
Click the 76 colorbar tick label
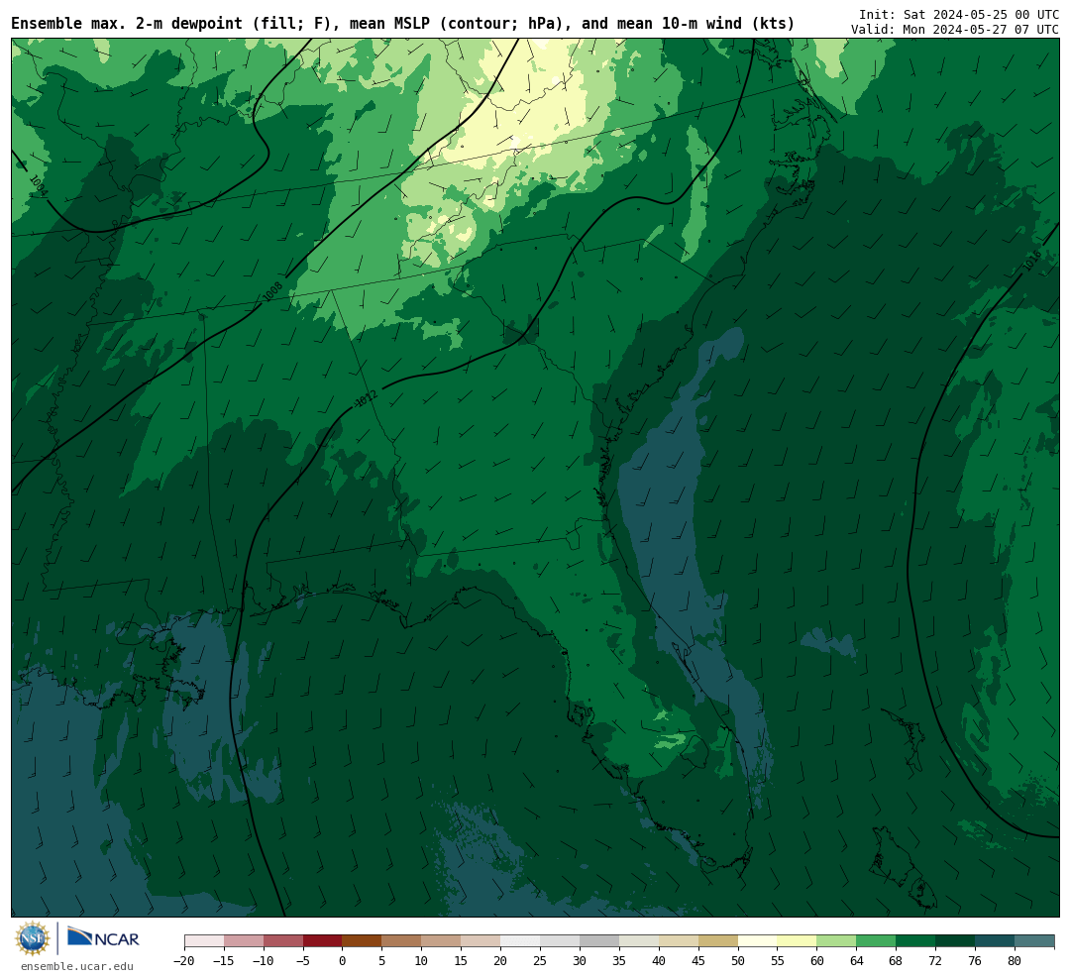(x=976, y=960)
